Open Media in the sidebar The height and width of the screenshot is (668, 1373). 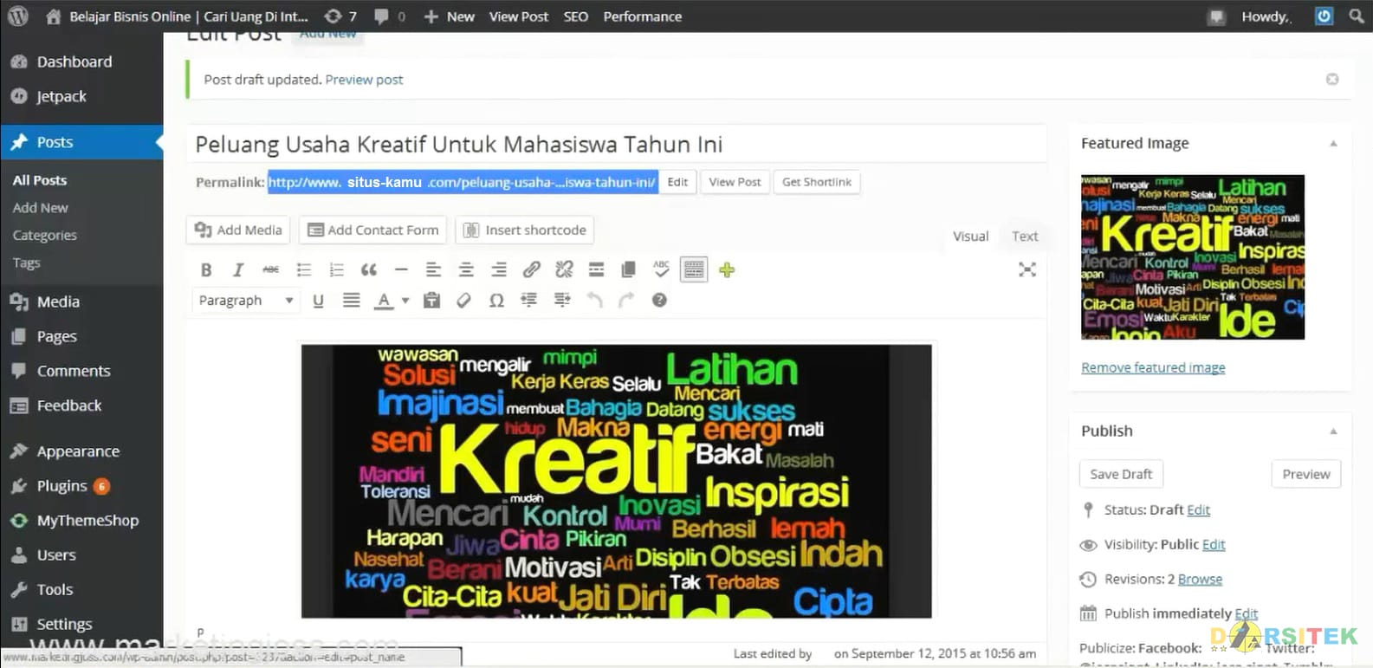click(81, 302)
